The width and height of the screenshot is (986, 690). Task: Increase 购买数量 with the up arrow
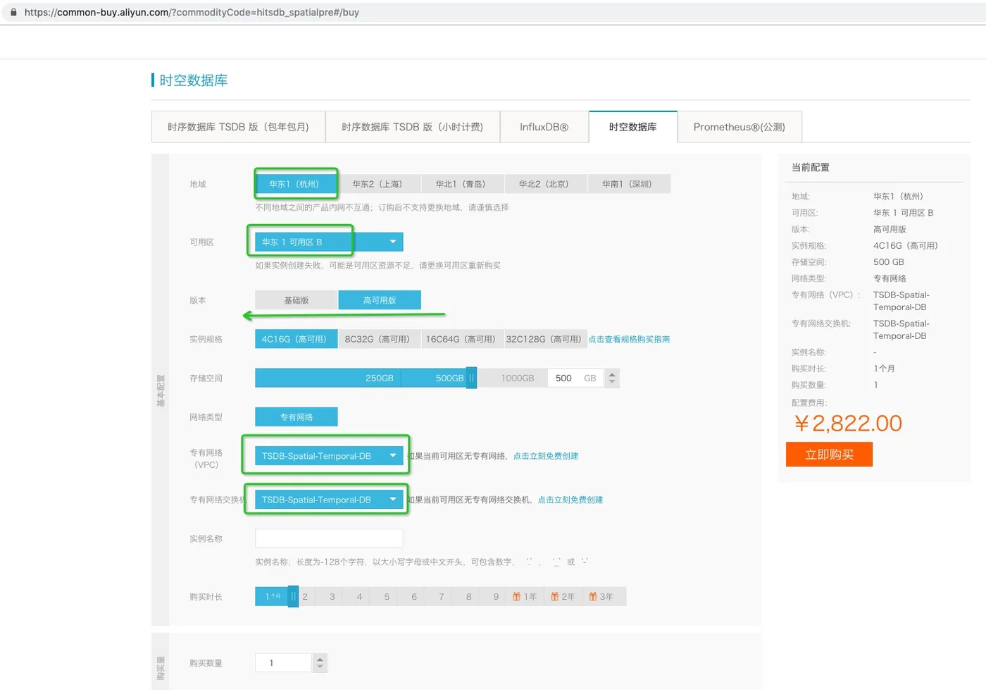pyautogui.click(x=320, y=659)
